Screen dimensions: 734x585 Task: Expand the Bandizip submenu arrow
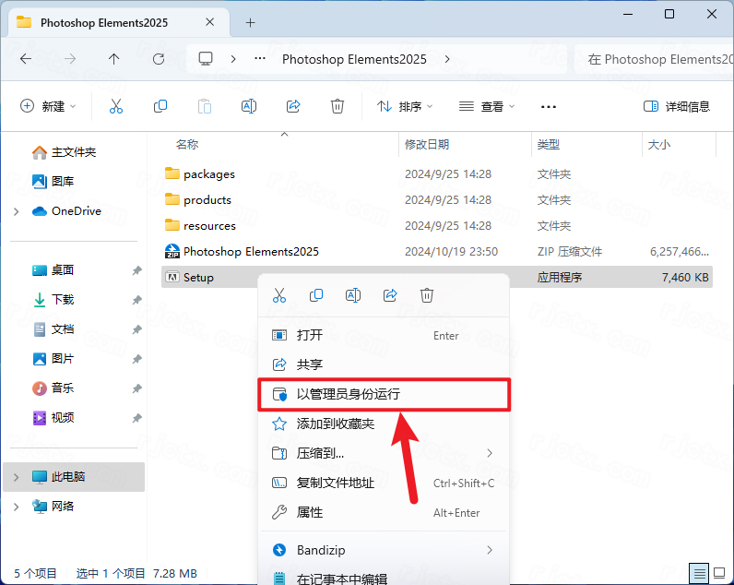pyautogui.click(x=490, y=550)
